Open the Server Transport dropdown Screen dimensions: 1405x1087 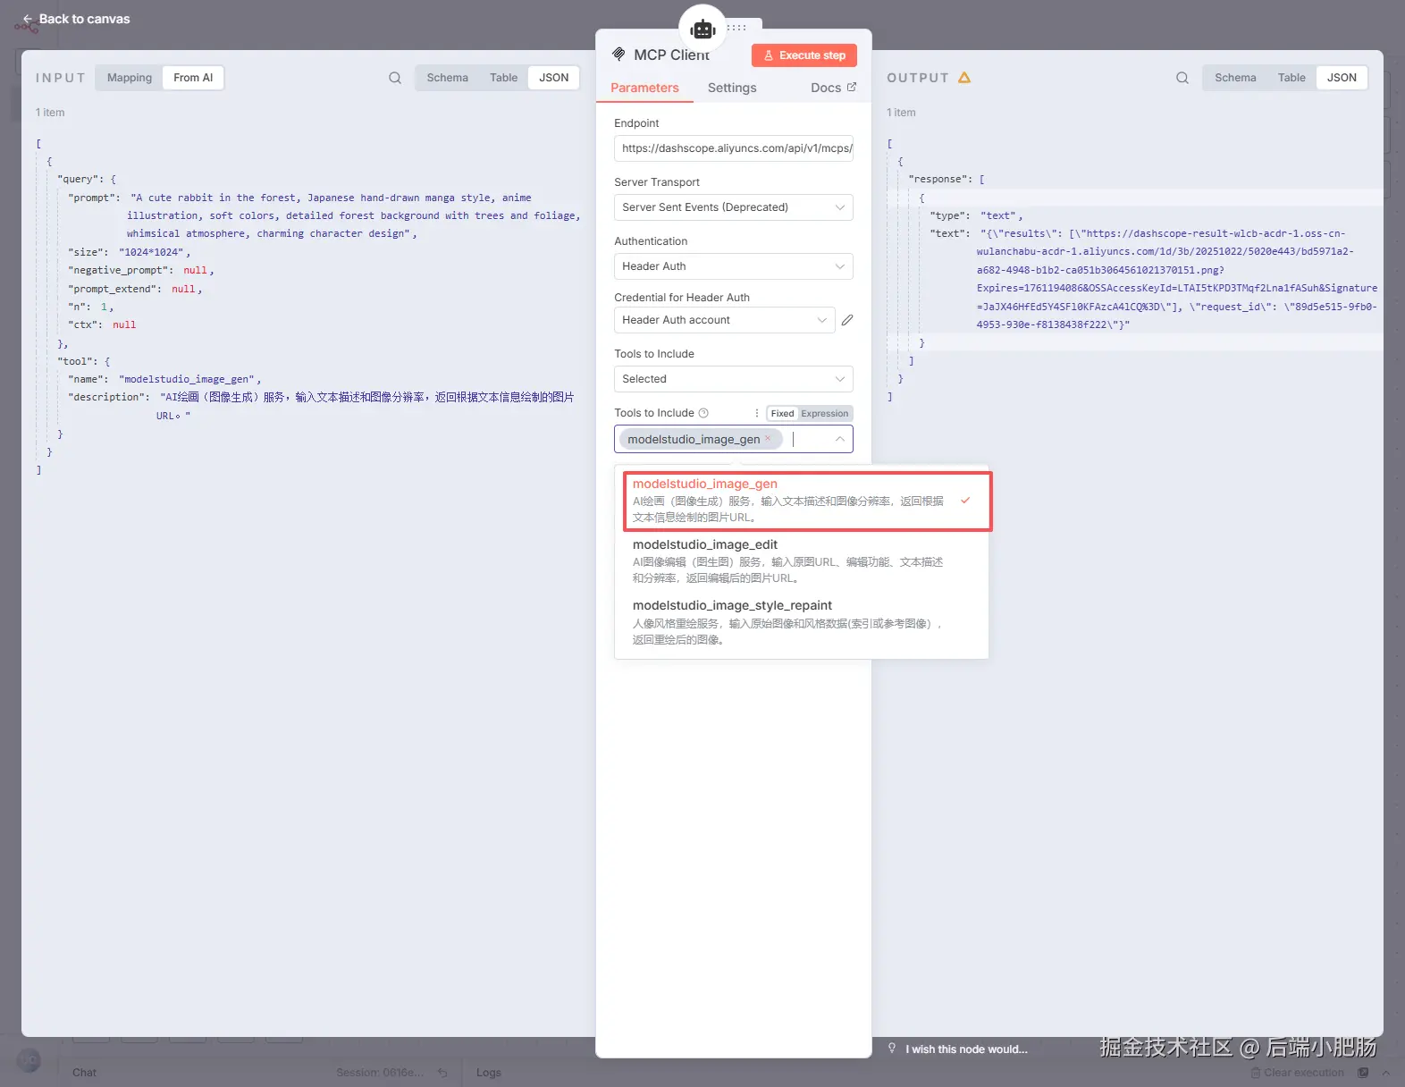coord(734,207)
